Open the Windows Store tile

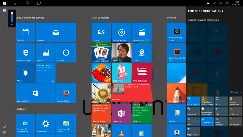click(36, 93)
